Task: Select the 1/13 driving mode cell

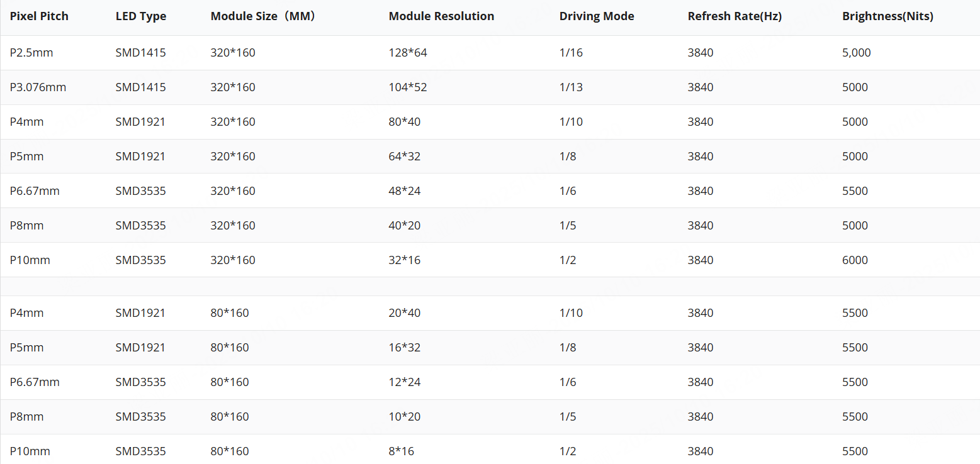Action: tap(571, 87)
